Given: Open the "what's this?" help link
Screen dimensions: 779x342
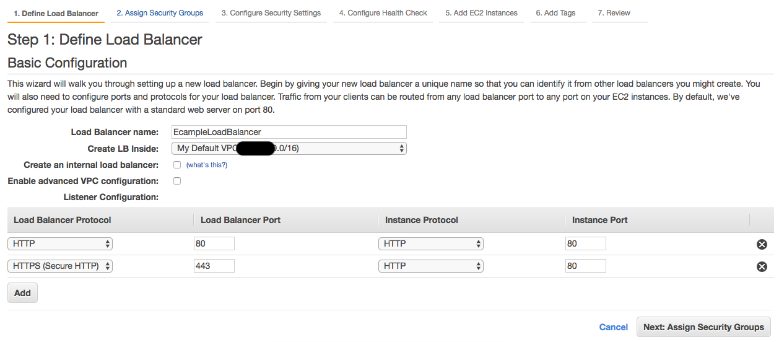Looking at the screenshot, I should (x=207, y=165).
